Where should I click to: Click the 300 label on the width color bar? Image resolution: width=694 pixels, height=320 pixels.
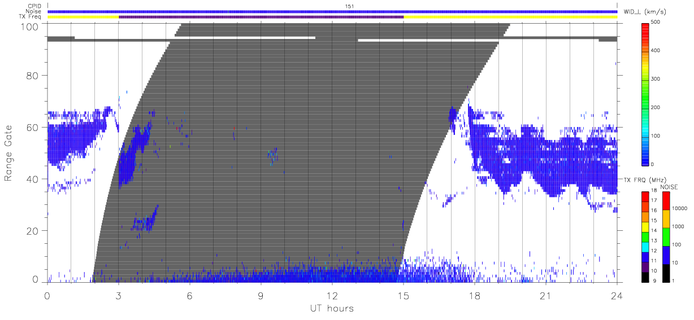pos(655,79)
